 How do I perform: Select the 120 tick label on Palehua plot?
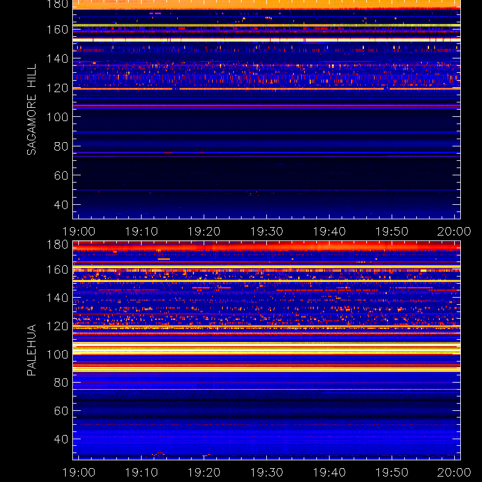click(57, 326)
